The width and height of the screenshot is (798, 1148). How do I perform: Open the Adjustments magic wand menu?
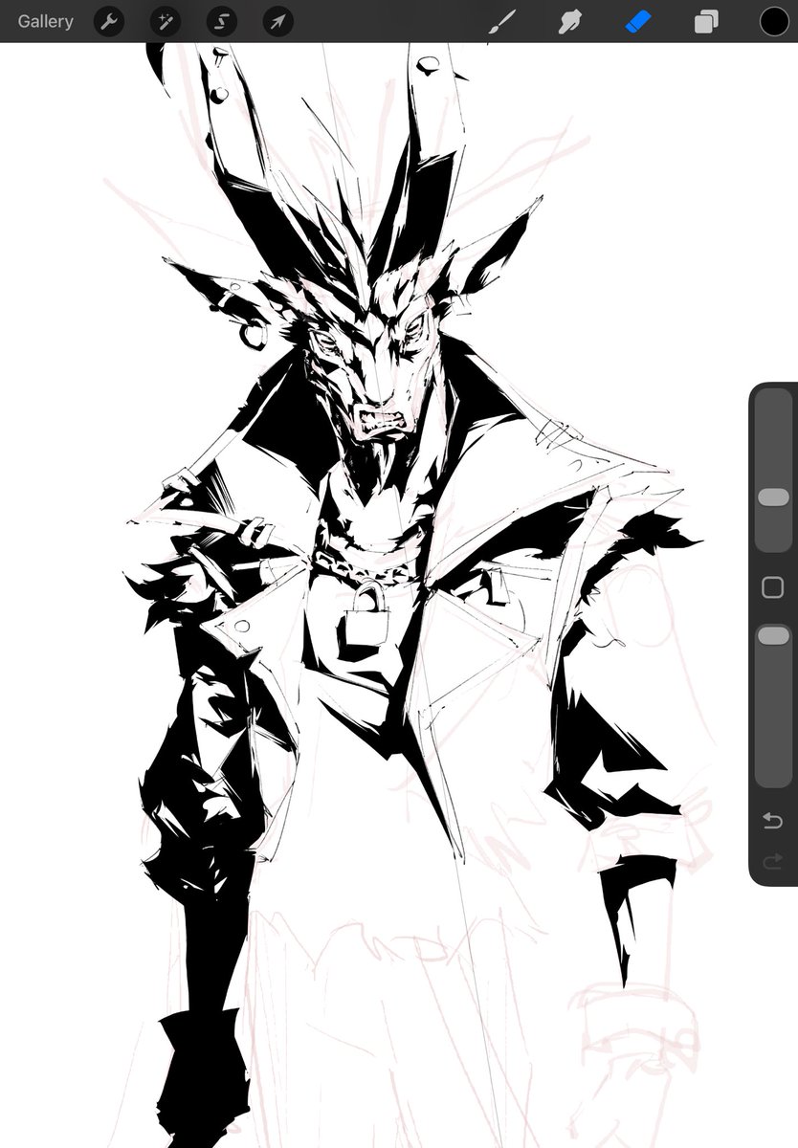[165, 21]
